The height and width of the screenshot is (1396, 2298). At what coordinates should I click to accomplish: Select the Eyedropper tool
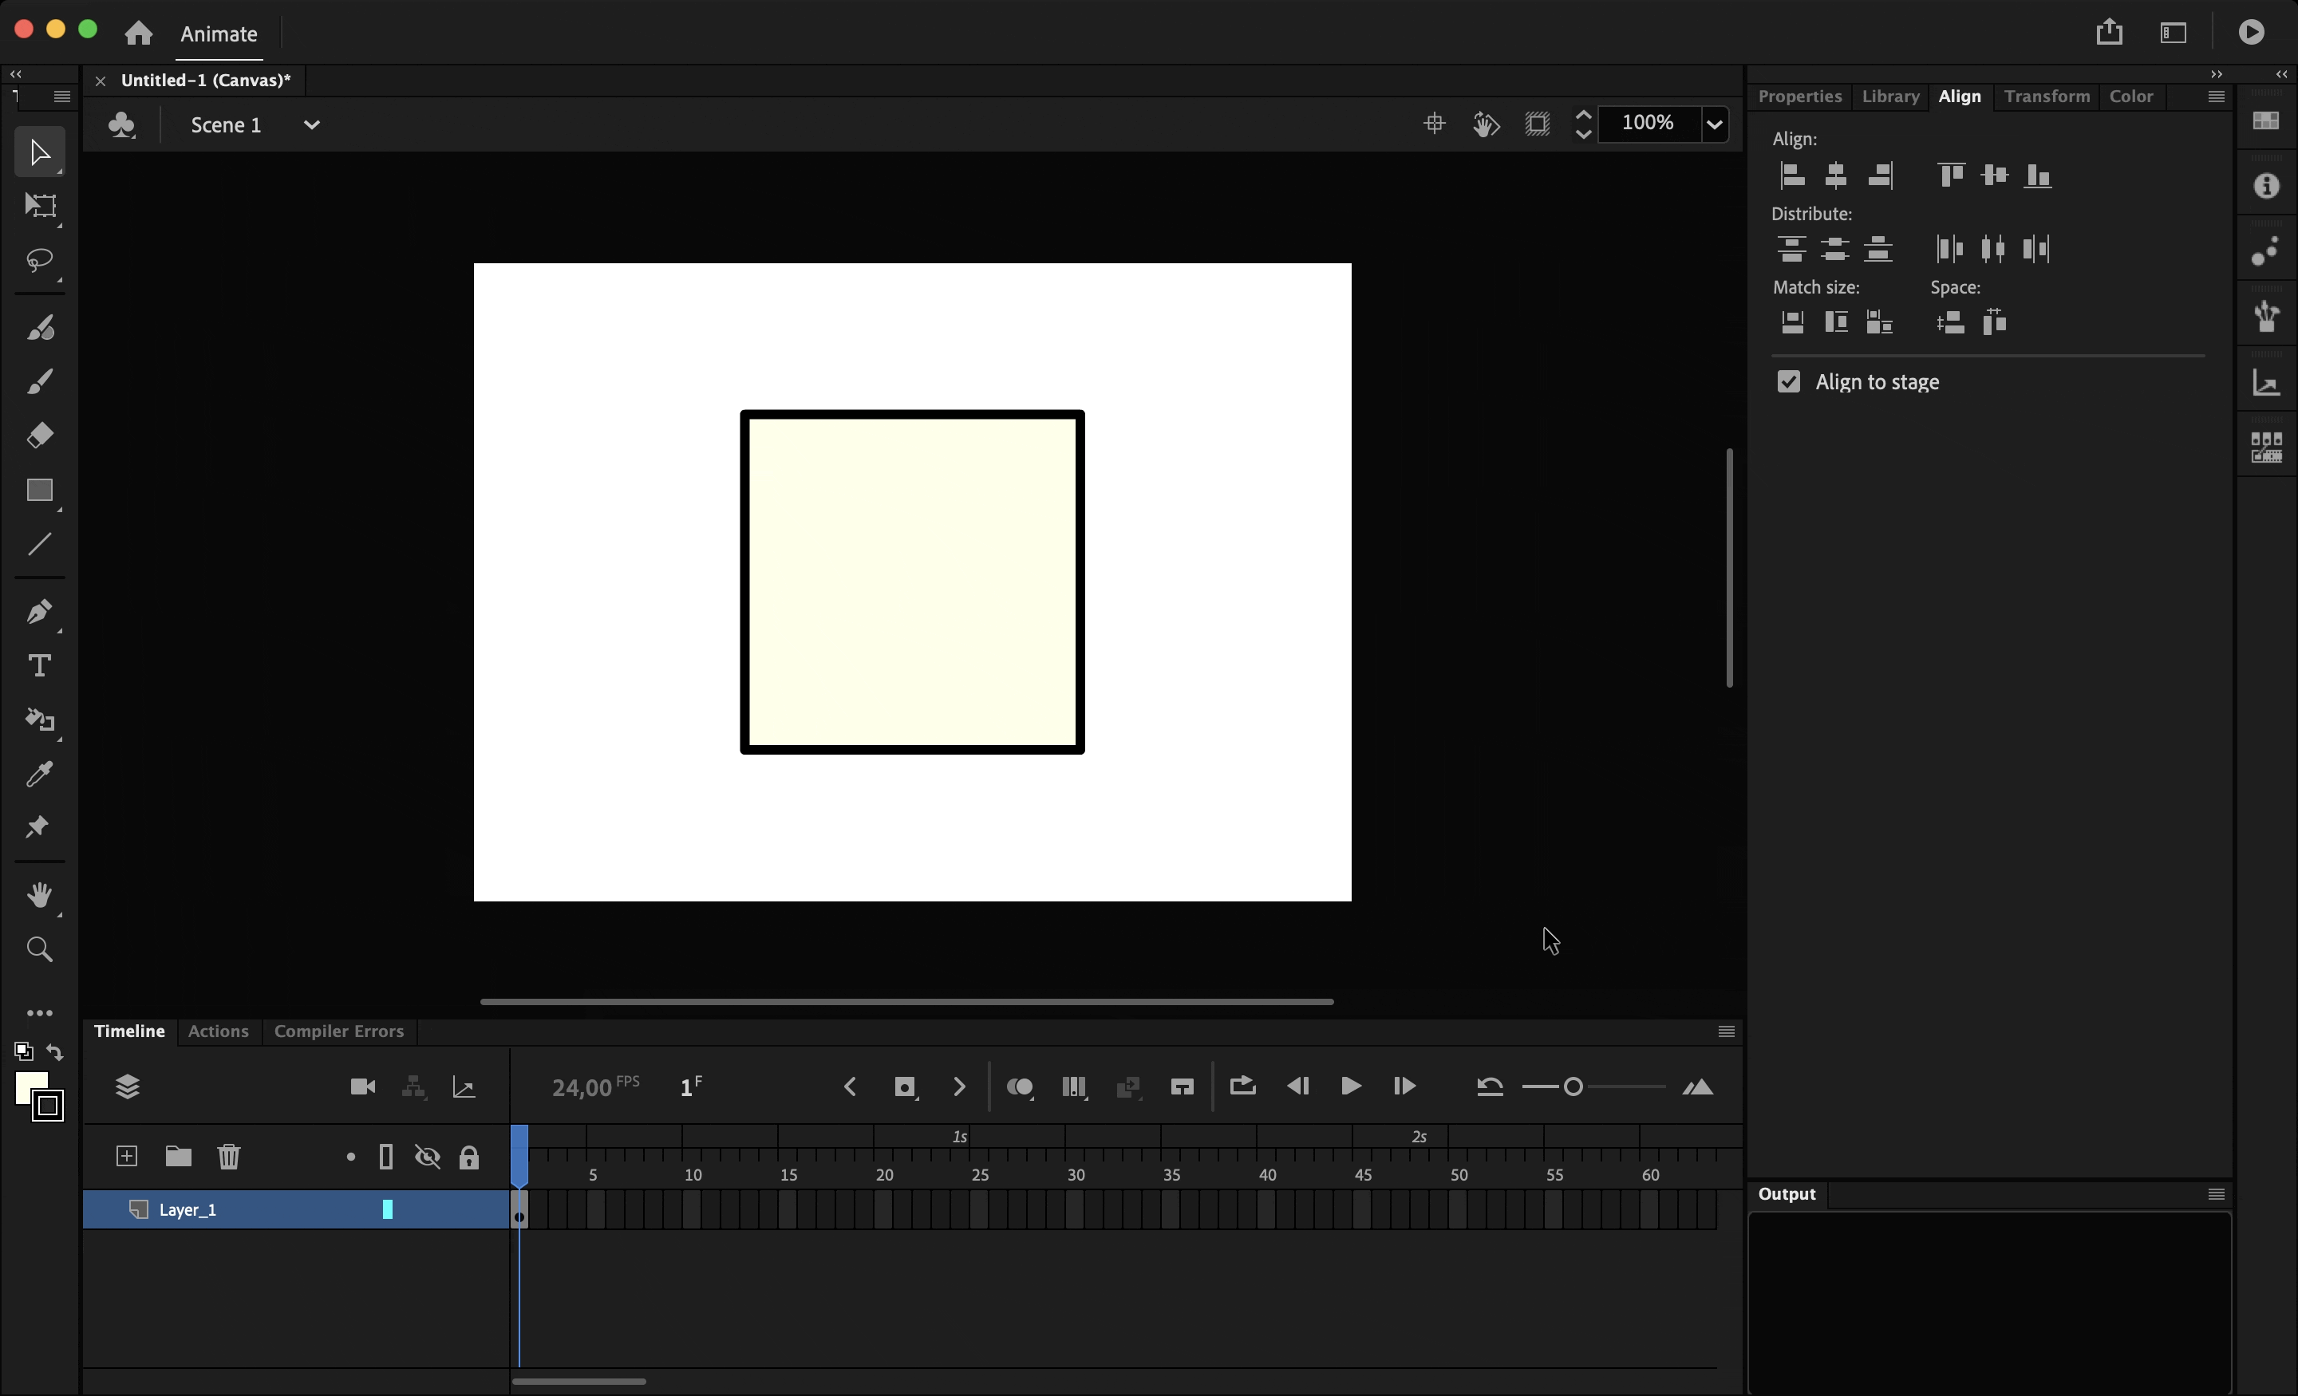[40, 774]
